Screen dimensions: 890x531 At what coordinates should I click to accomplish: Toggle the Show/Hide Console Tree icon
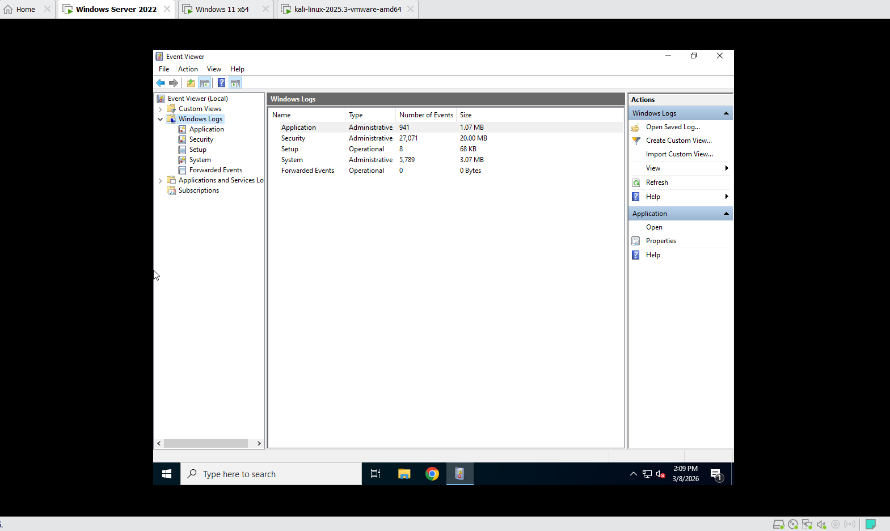(205, 83)
